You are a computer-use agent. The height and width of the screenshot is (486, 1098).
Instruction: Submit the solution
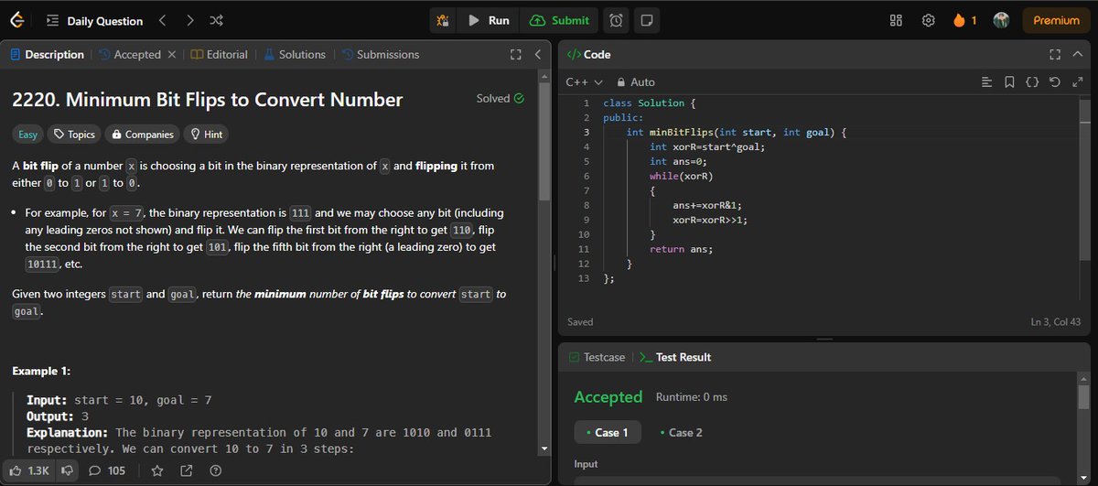click(x=559, y=20)
